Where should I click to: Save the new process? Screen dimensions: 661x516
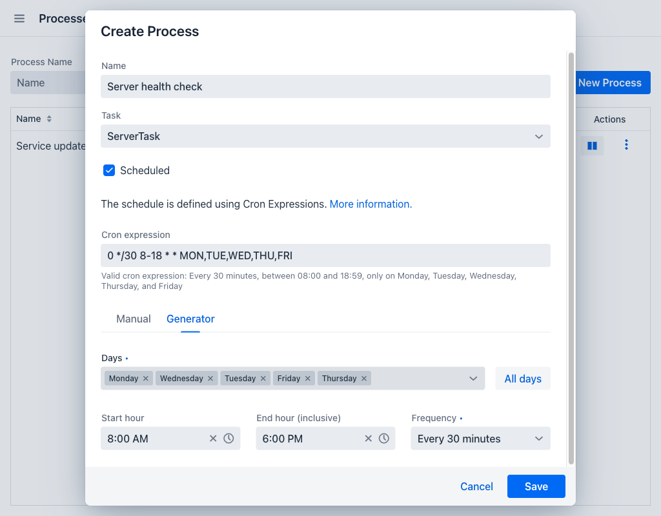[x=536, y=486]
